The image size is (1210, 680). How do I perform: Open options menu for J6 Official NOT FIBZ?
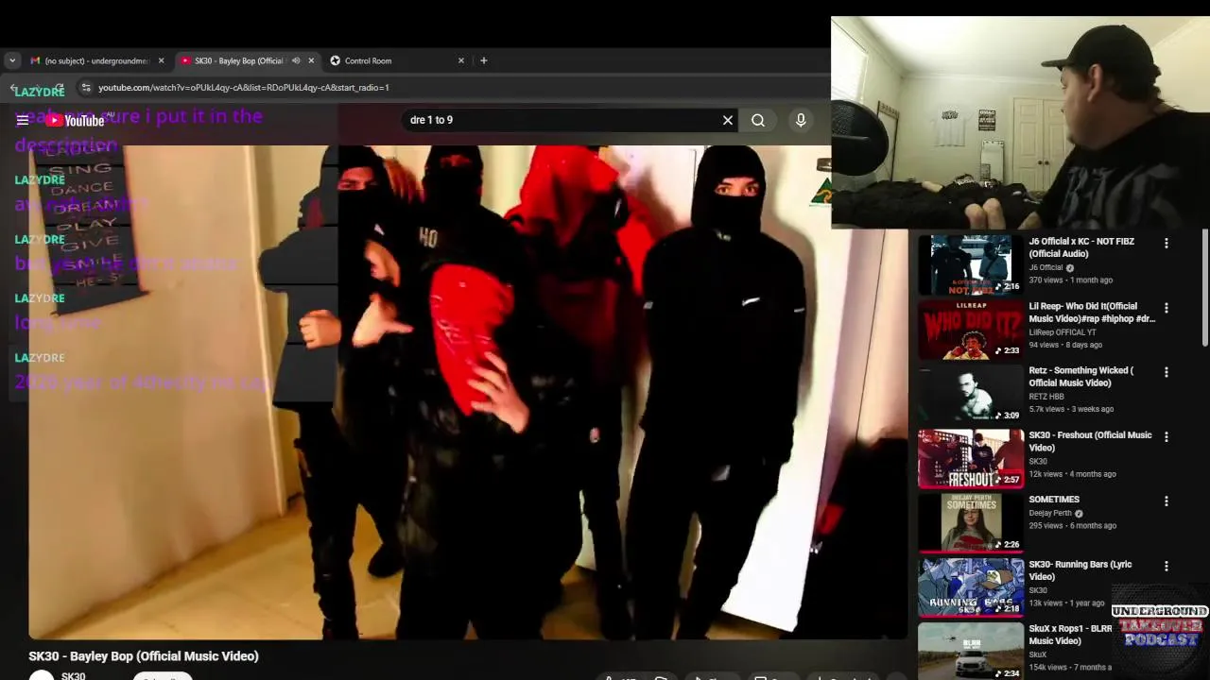[x=1166, y=243]
